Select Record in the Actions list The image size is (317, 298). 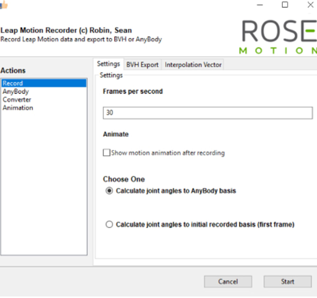pyautogui.click(x=44, y=83)
